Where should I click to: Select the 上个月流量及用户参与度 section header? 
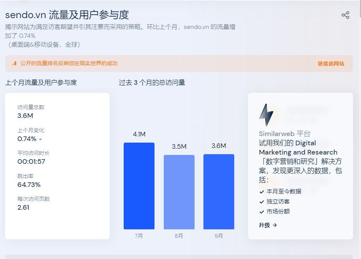pyautogui.click(x=42, y=82)
